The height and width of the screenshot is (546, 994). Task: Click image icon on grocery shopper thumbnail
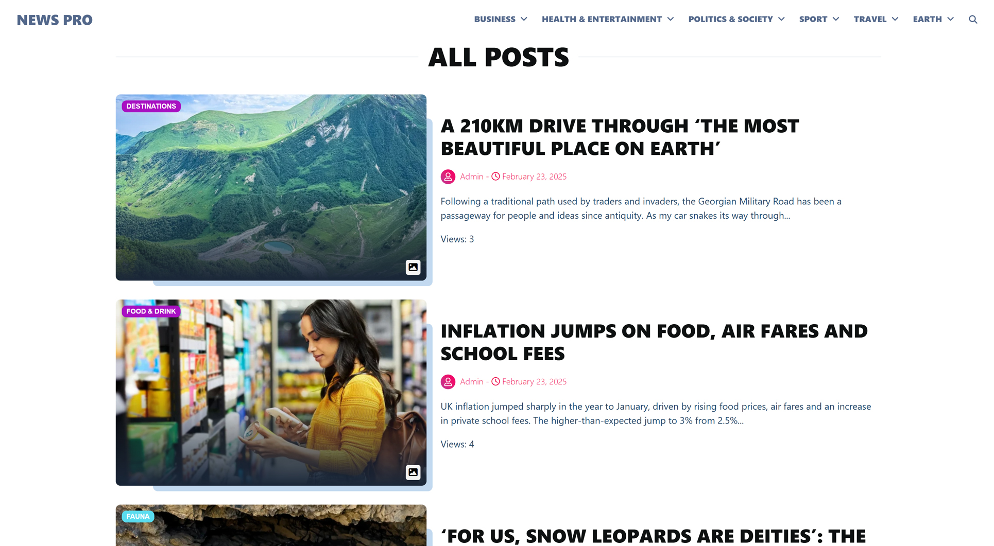click(x=413, y=472)
